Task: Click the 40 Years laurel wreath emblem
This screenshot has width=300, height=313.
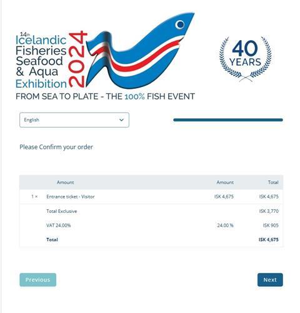Action: (x=245, y=59)
